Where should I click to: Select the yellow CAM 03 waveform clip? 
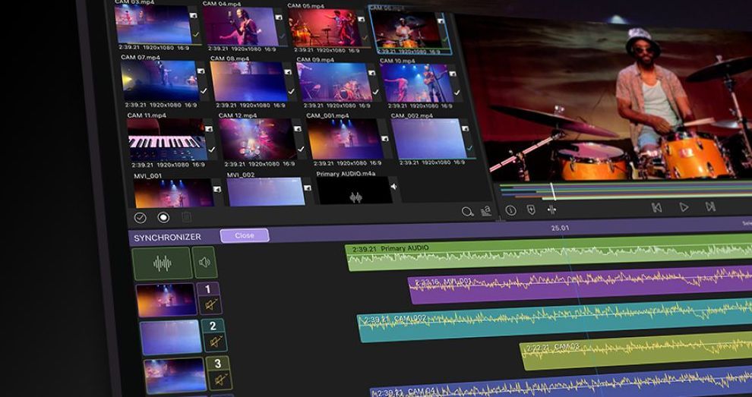tap(636, 351)
